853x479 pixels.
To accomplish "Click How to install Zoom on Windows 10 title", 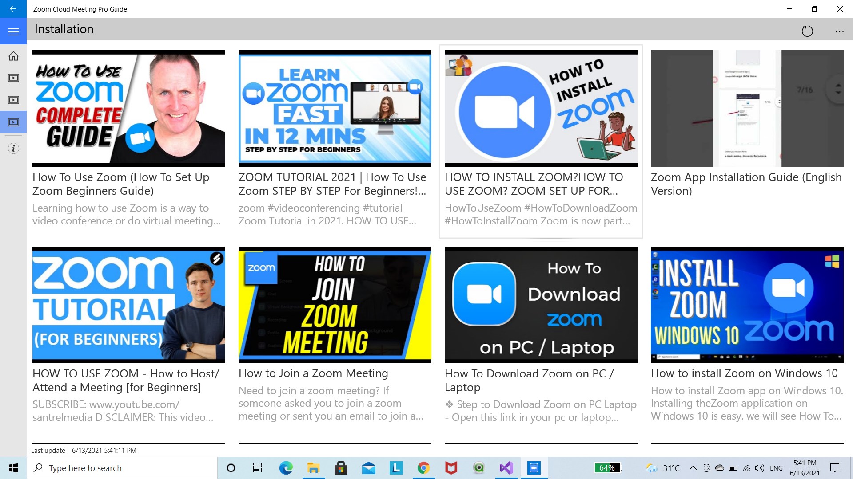I will coord(744,373).
